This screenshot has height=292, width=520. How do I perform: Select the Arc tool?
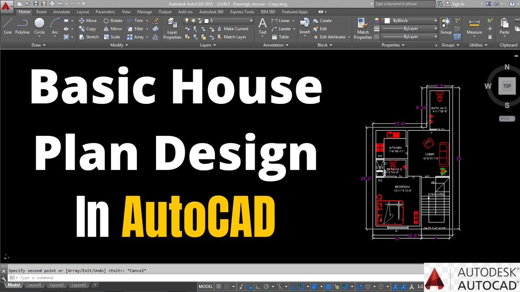(55, 26)
